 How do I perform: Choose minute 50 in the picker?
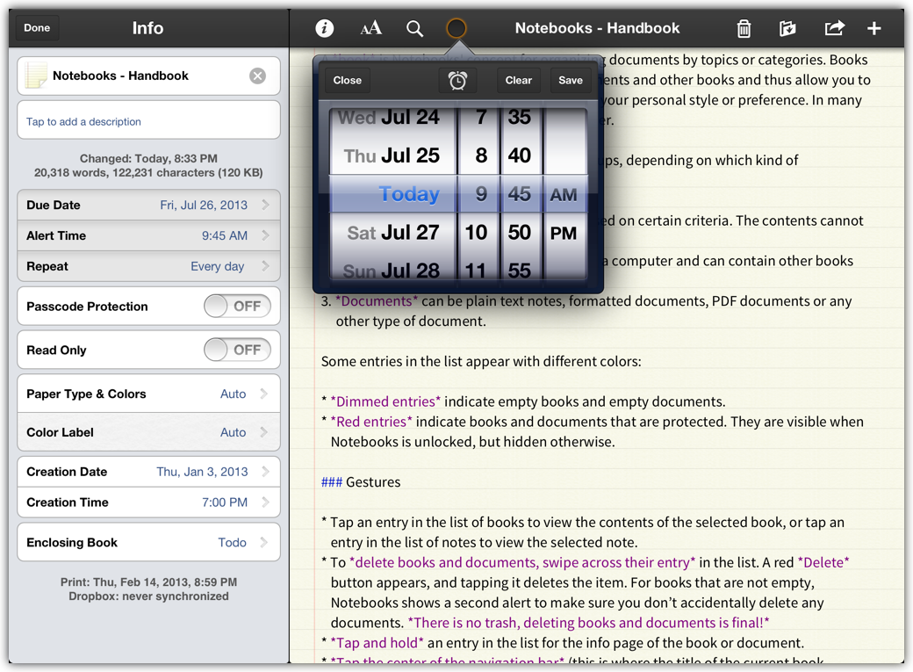[x=520, y=233]
